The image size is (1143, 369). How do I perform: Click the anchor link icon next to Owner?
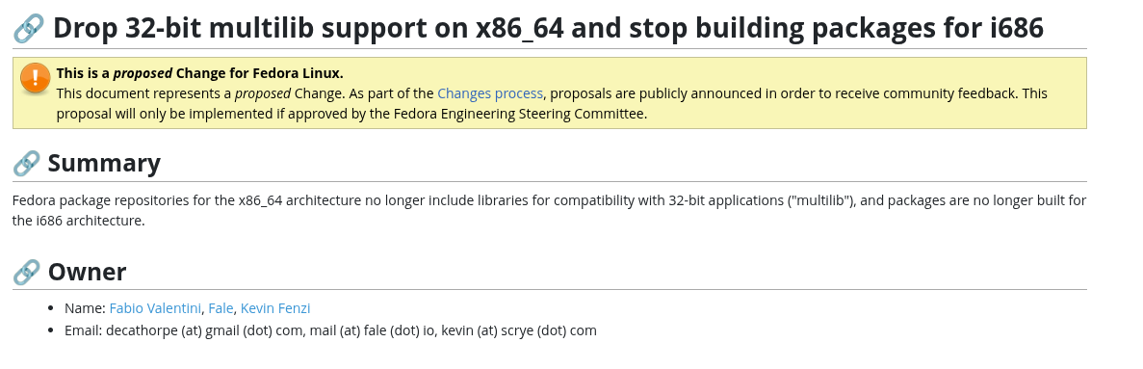coord(26,272)
